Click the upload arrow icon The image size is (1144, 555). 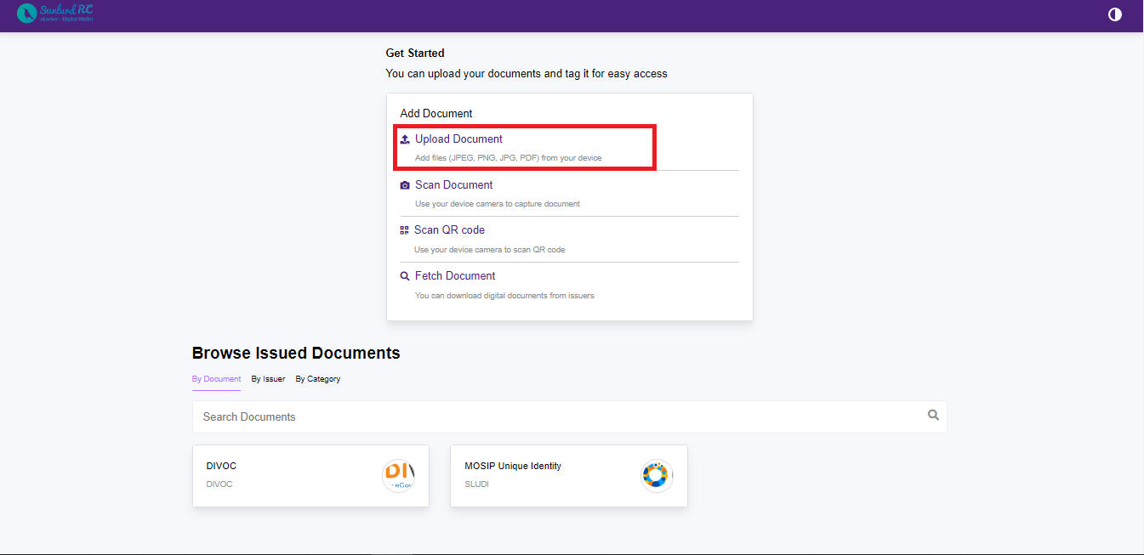405,139
